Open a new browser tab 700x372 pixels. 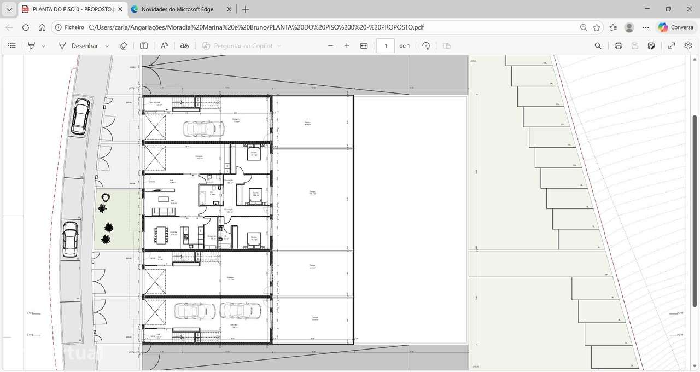(246, 9)
